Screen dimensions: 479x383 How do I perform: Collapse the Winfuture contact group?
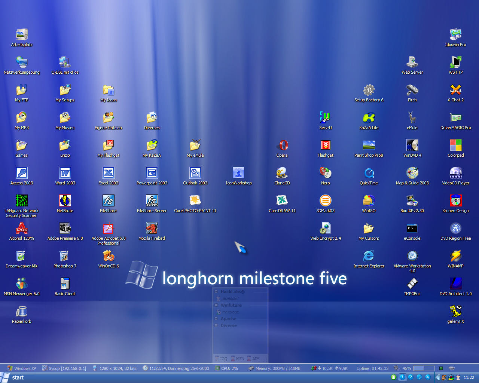[216, 305]
